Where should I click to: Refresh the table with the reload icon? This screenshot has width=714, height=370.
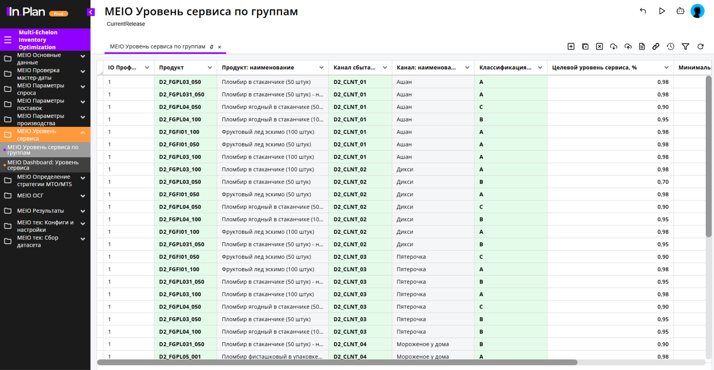pos(700,46)
